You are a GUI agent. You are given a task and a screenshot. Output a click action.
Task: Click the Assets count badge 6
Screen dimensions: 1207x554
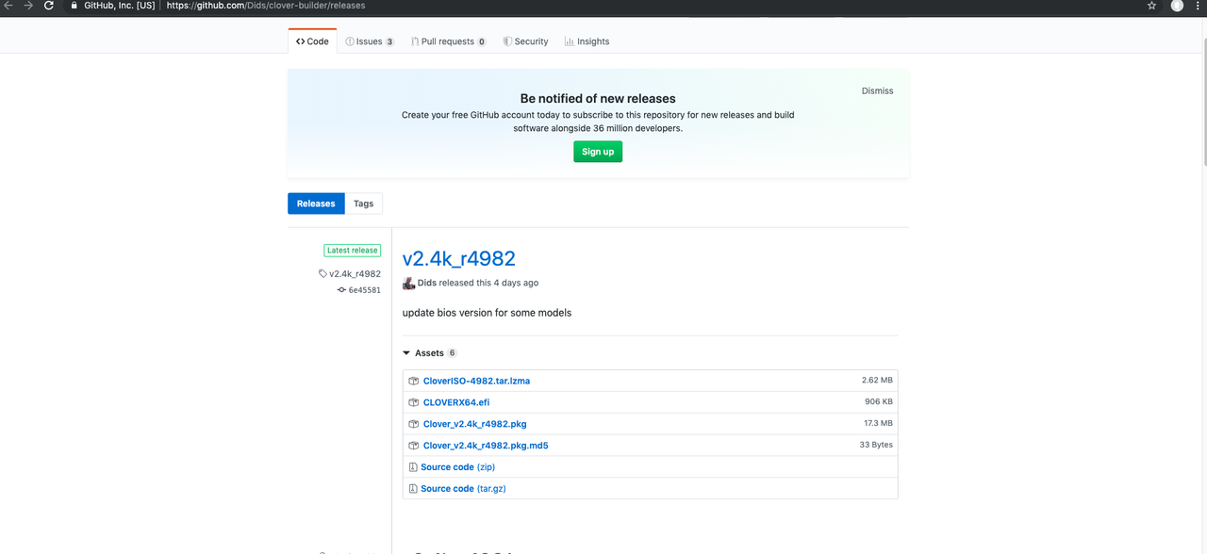pos(453,353)
